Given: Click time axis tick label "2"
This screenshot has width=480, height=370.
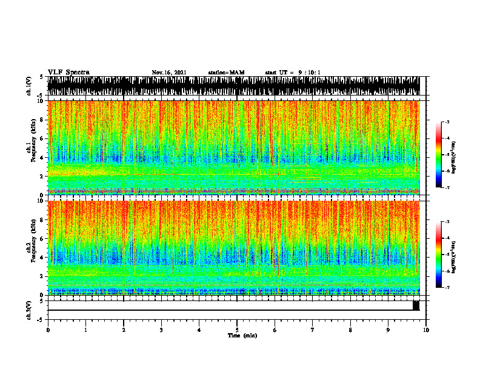Looking at the screenshot, I should (124, 330).
